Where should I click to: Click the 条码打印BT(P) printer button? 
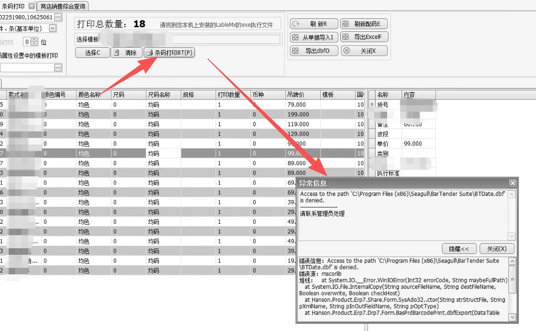[x=169, y=53]
